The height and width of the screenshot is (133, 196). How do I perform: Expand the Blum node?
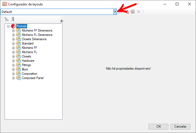point(13,70)
